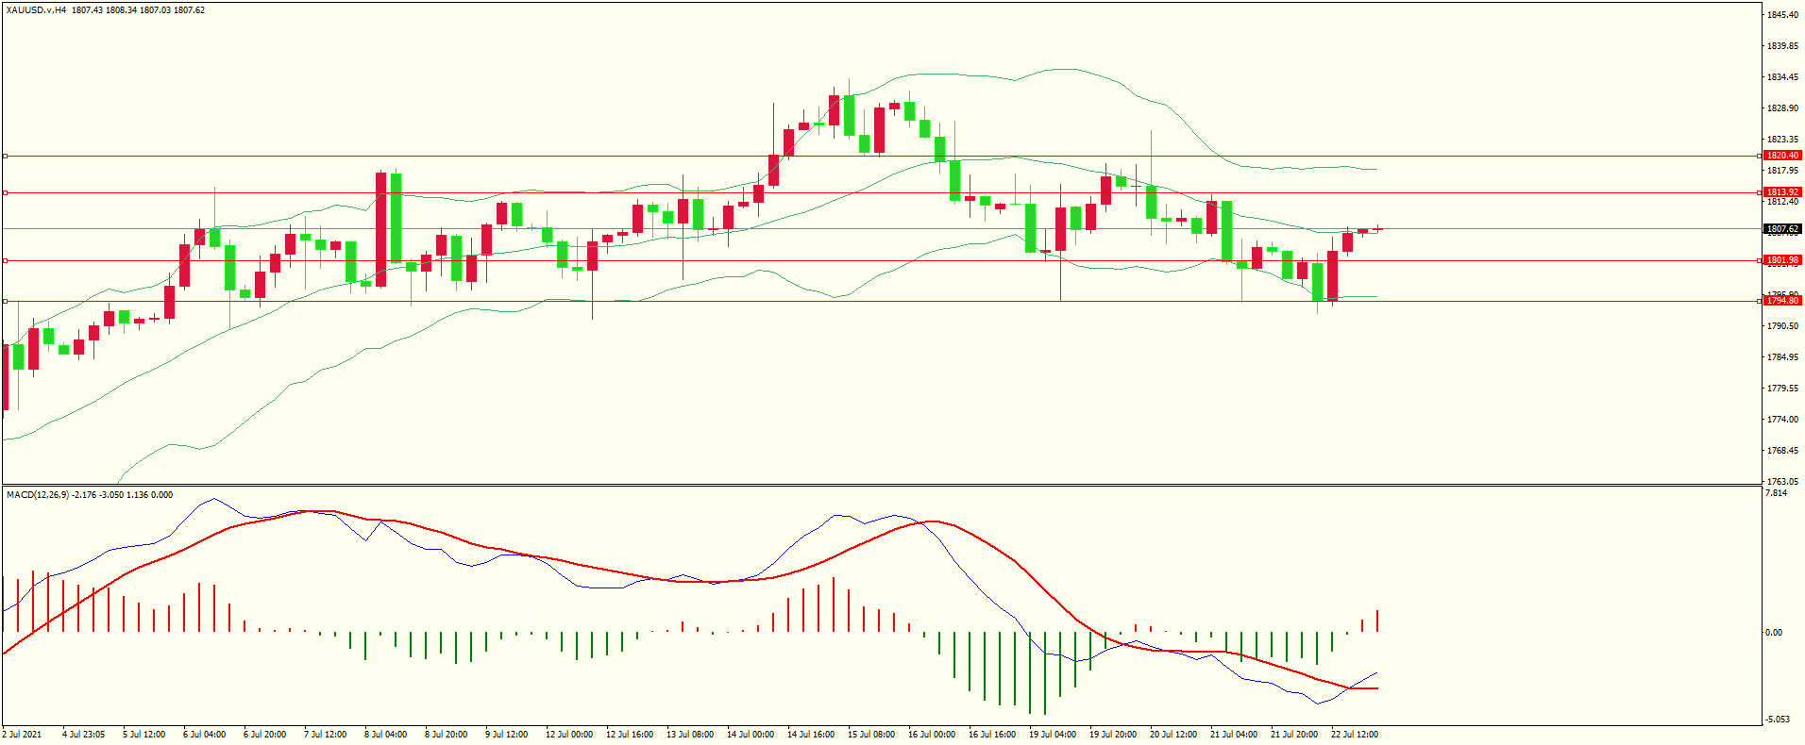
Task: Select the 1813.92 price level label
Action: [1782, 192]
